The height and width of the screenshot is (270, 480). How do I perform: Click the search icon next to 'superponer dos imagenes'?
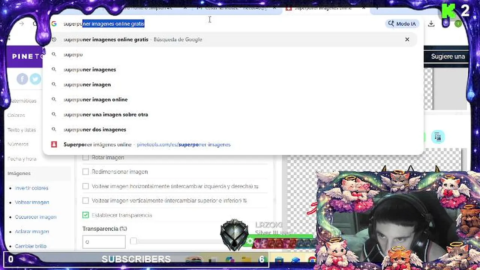tap(54, 129)
